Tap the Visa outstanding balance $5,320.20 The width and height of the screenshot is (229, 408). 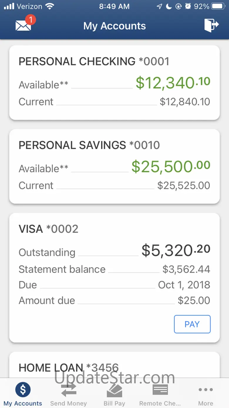(176, 251)
